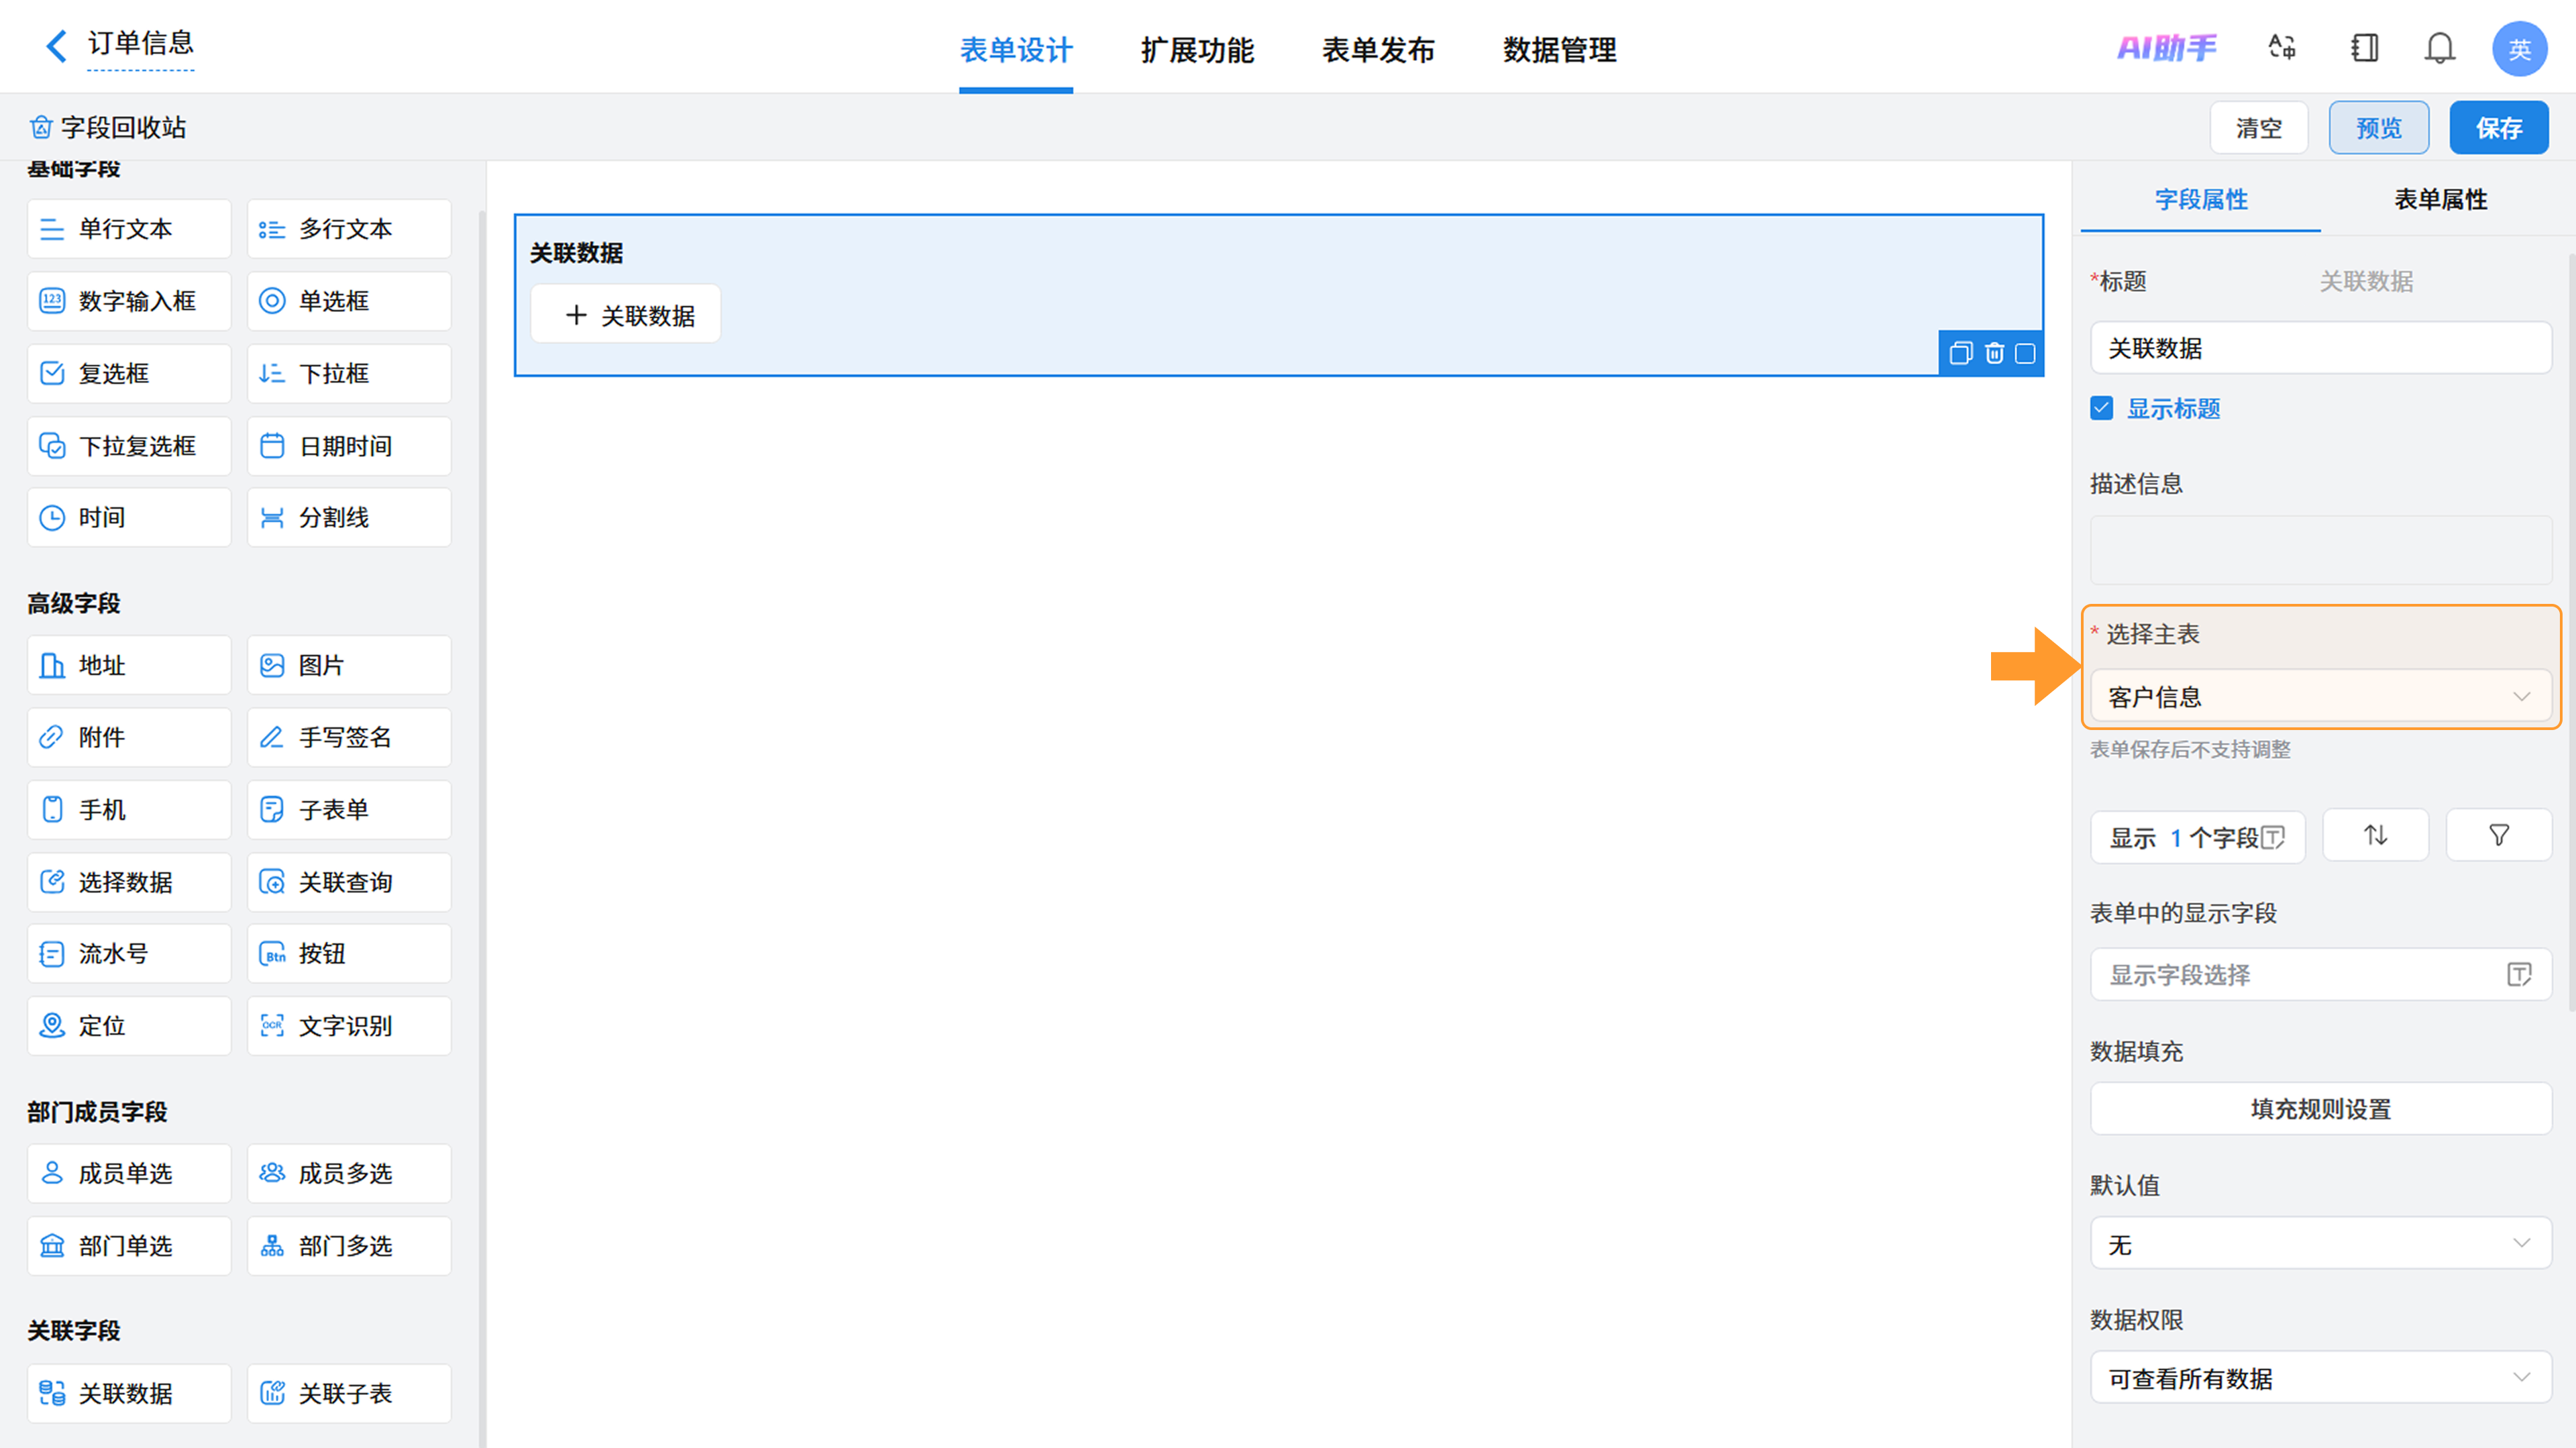Add a 流水号 serial number field
The width and height of the screenshot is (2576, 1448).
pos(129,953)
